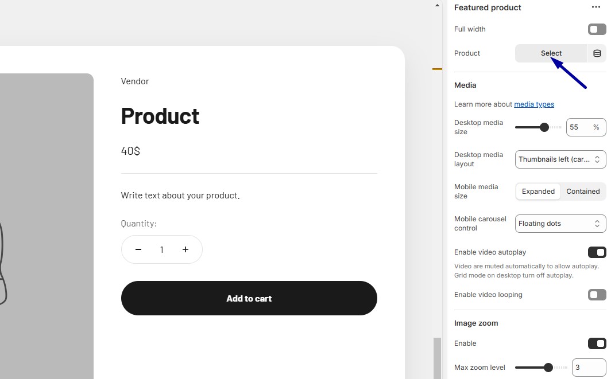Open the Desktop media layout chevron control

pyautogui.click(x=597, y=159)
